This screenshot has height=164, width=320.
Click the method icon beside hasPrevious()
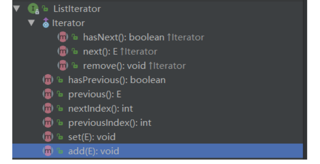click(x=48, y=80)
